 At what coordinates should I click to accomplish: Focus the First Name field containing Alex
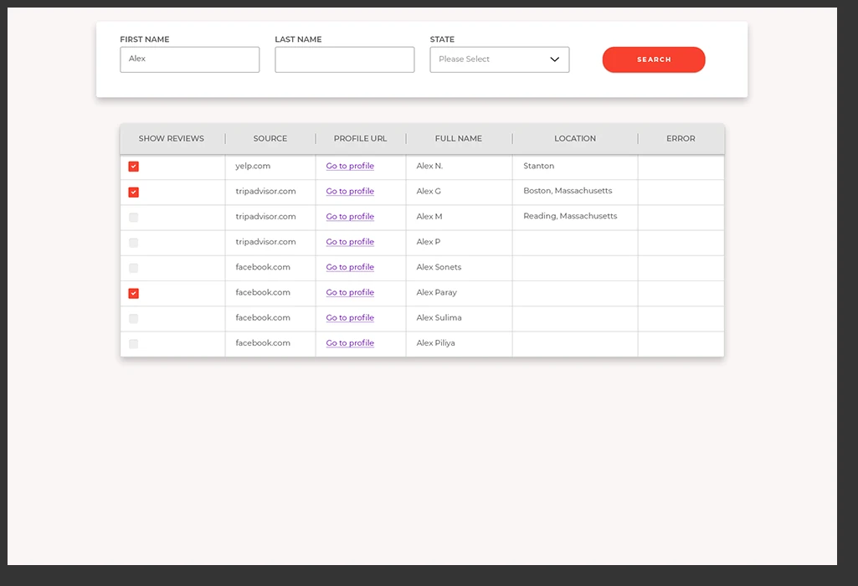point(190,59)
